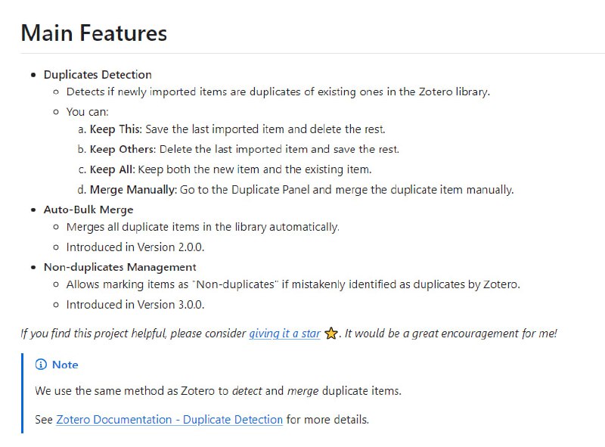The height and width of the screenshot is (447, 605).
Task: Click the "Detects if newly imported items" line
Action: pos(278,92)
